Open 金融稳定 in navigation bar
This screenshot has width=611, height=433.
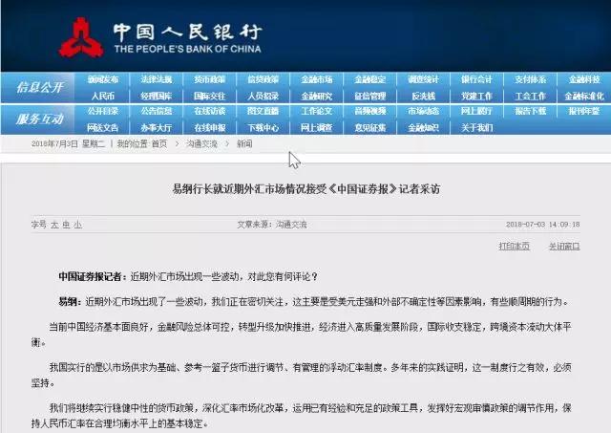tap(370, 79)
